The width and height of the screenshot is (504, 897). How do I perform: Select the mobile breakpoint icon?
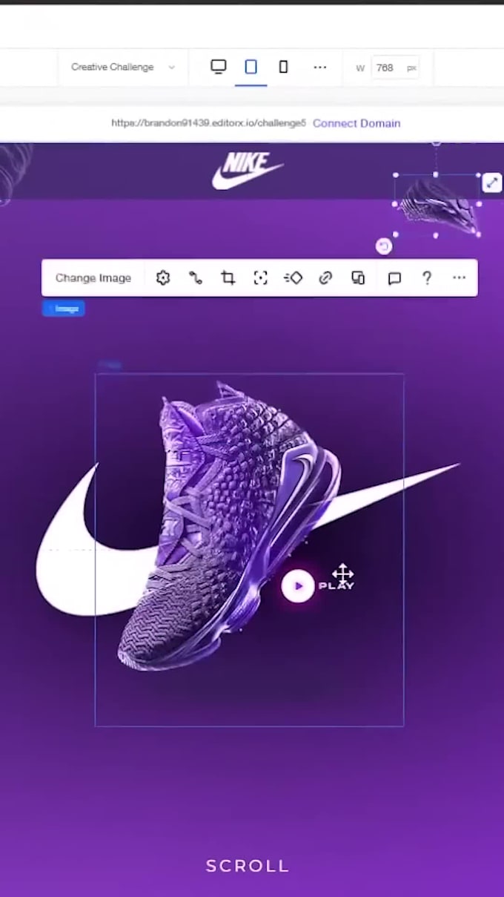pos(283,67)
